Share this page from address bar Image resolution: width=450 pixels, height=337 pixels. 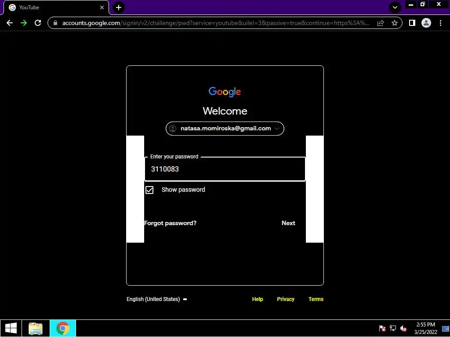coord(381,23)
